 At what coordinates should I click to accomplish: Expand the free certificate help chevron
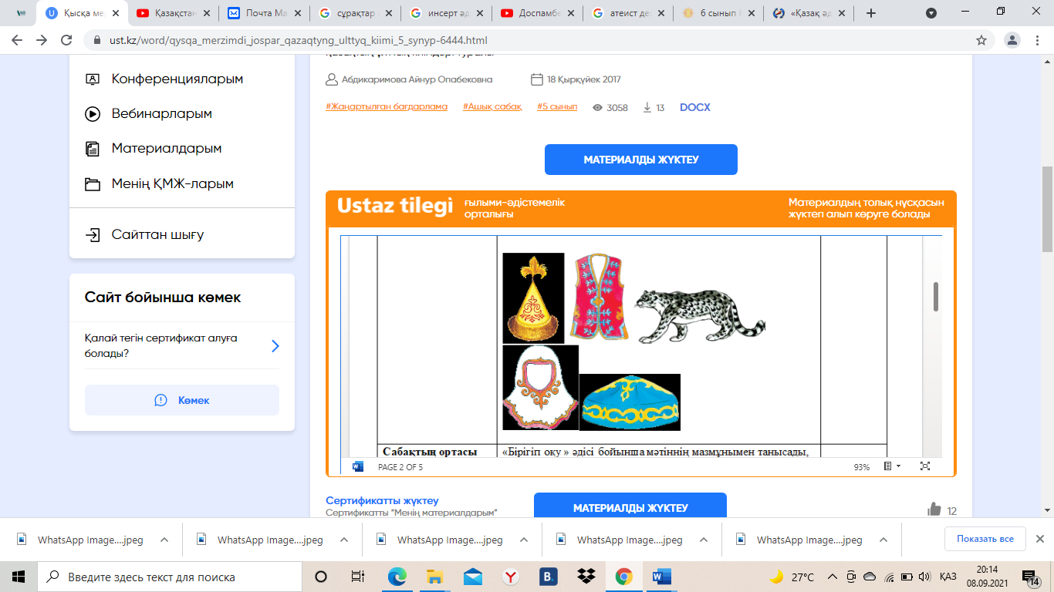click(x=275, y=346)
